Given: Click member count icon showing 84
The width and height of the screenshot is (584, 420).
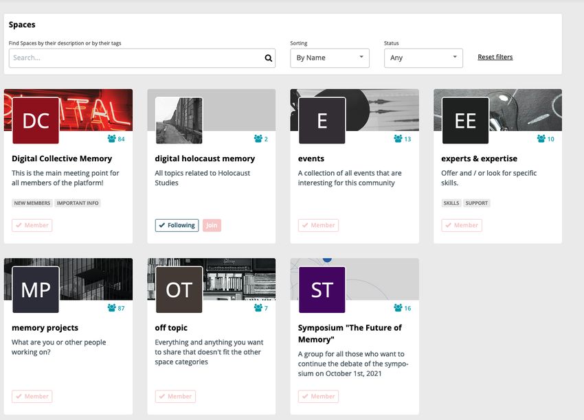Looking at the screenshot, I should 112,139.
